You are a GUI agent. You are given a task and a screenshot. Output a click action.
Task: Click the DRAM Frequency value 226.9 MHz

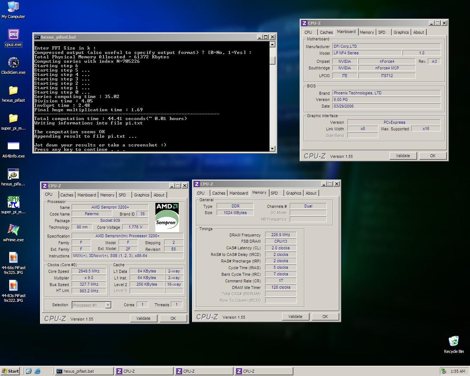(281, 235)
